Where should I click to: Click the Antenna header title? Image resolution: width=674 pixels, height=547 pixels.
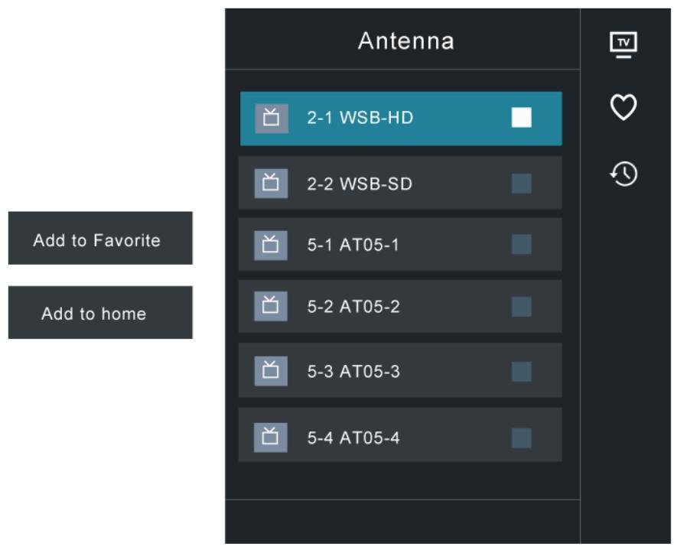pos(405,41)
